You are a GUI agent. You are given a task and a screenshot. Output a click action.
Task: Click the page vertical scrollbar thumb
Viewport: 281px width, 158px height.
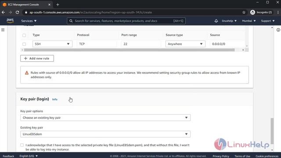(272, 131)
